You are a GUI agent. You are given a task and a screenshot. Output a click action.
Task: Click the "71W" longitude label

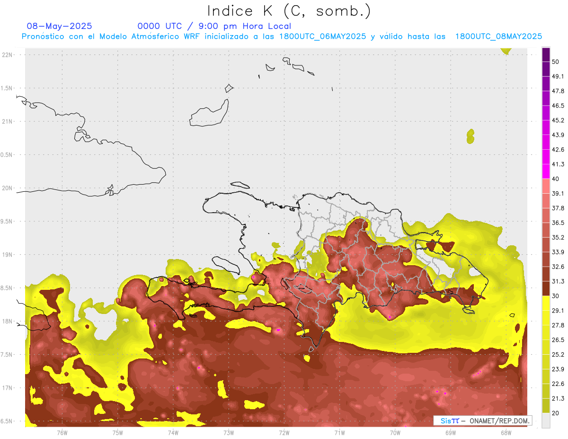(x=339, y=432)
